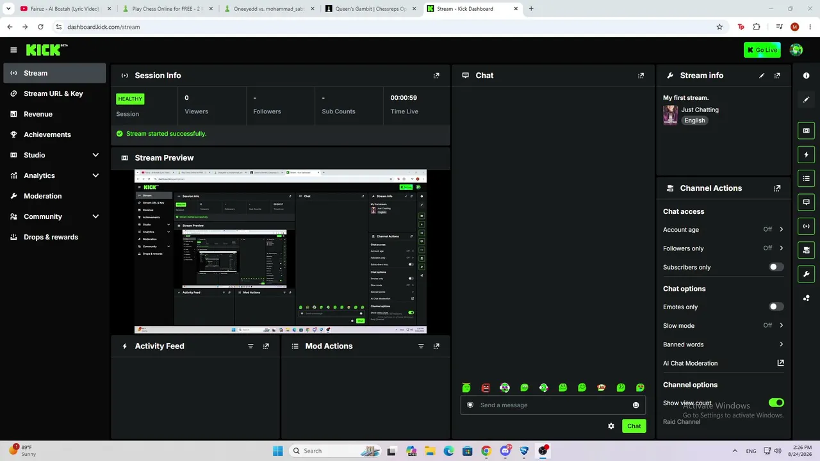Open the Banned words list
Image resolution: width=820 pixels, height=461 pixels.
723,344
